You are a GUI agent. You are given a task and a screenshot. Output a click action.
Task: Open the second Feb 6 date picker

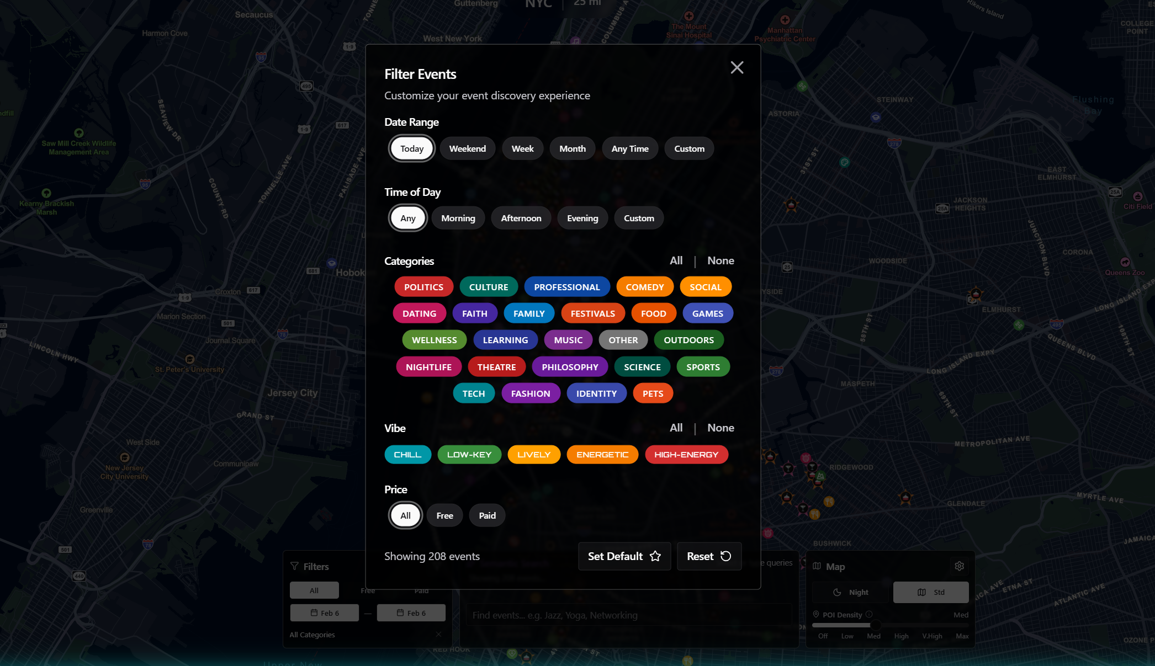tap(411, 612)
